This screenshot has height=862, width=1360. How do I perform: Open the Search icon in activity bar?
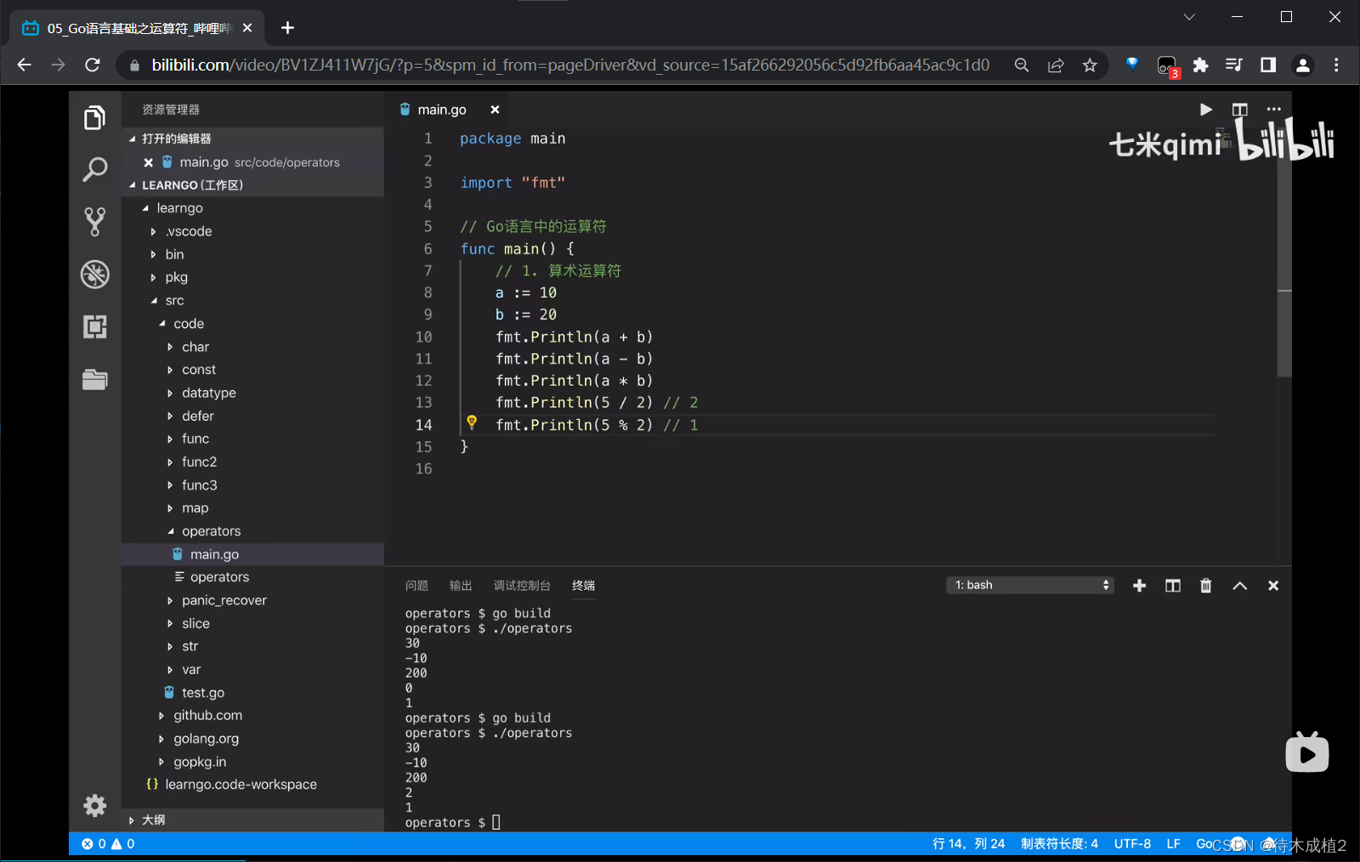pos(94,169)
